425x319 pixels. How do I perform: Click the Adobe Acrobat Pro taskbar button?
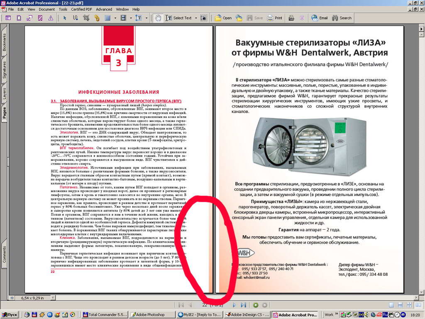pos(295,315)
